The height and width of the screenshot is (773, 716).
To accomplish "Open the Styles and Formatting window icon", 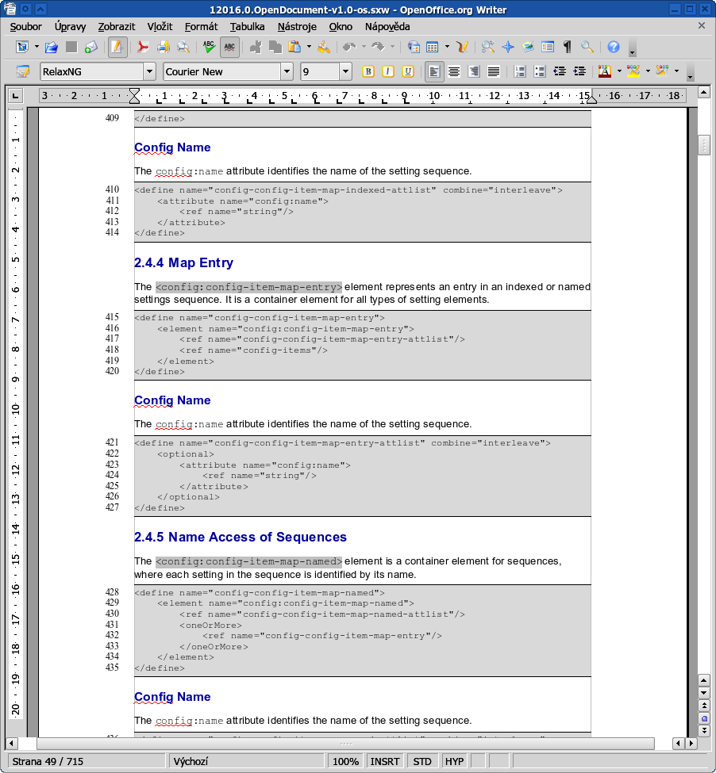I will pos(22,71).
